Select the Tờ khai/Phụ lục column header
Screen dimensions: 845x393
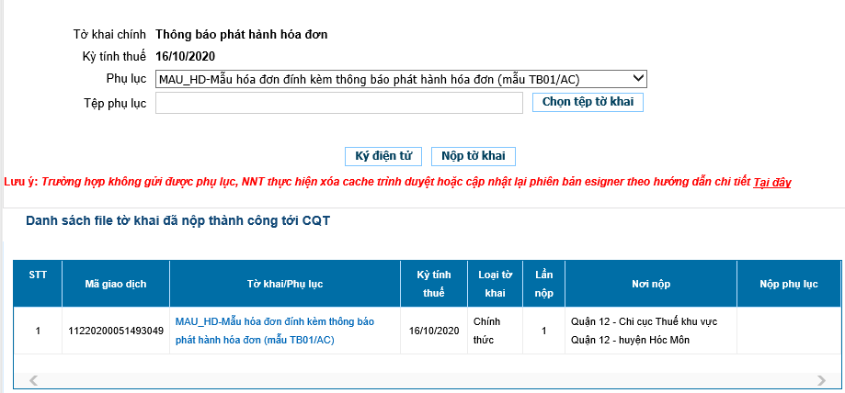285,284
